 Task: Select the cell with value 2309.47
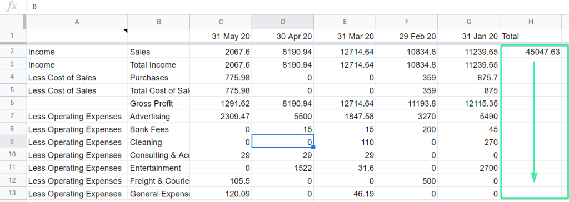pos(221,117)
